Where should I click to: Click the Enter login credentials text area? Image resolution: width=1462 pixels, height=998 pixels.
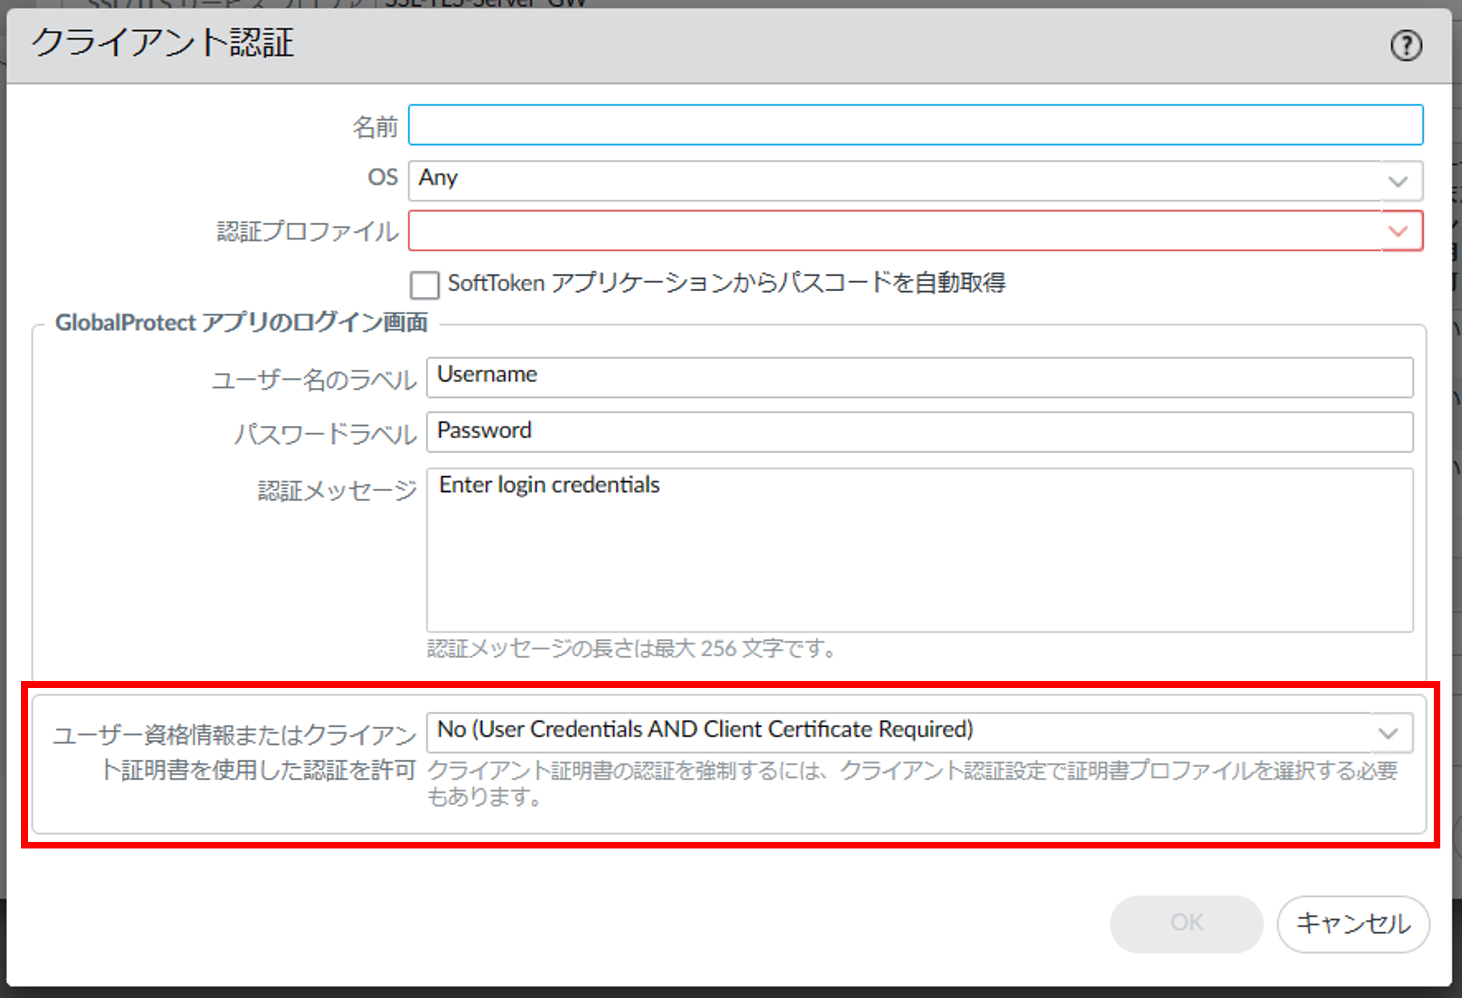(x=919, y=549)
